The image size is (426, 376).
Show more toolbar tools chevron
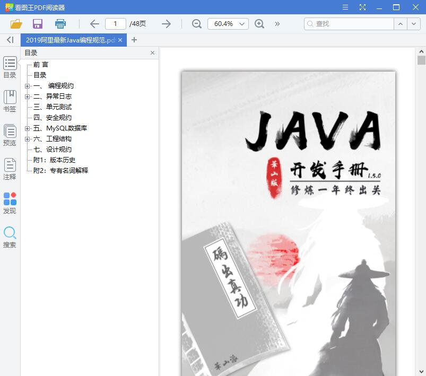[277, 24]
